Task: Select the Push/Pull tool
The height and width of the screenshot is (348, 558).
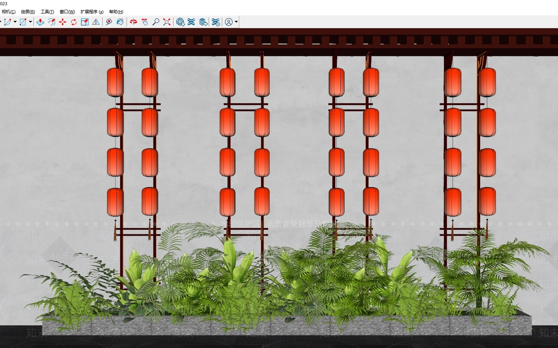Action: click(x=40, y=22)
